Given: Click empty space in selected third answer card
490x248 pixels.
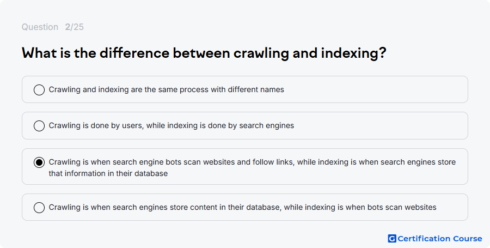Looking at the screenshot, I should point(313,174).
